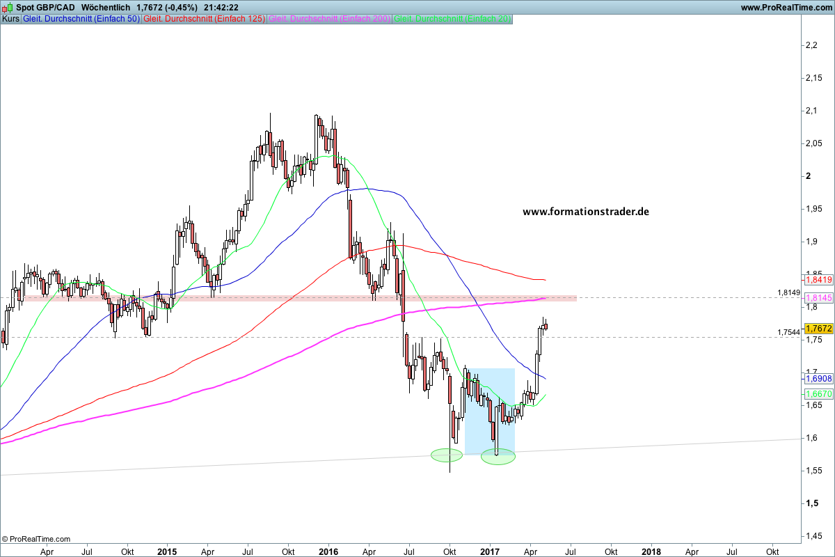Click the yellow current price tag 1,7672
Screen dimensions: 835x557
click(x=818, y=328)
